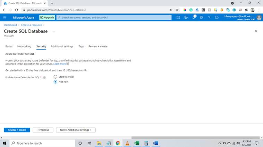Open Excel from the taskbar
263x147 pixels.
(x=137, y=143)
